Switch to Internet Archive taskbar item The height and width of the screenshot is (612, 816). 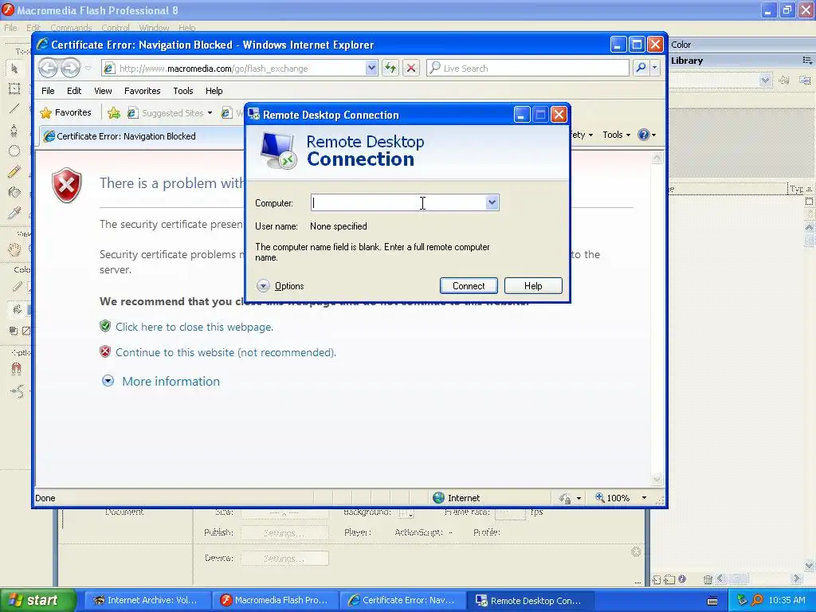tap(147, 600)
